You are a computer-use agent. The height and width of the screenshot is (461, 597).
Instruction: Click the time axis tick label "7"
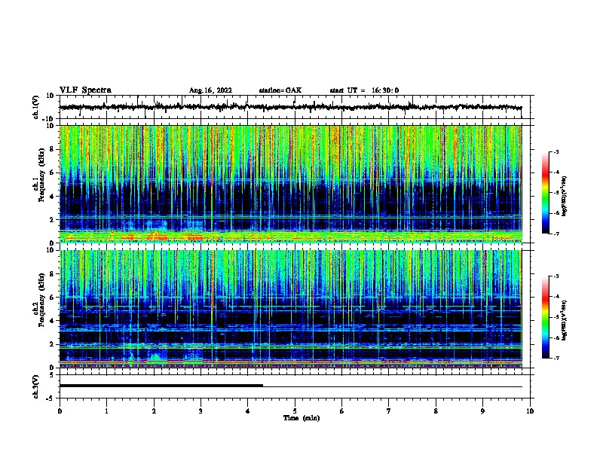(389, 411)
